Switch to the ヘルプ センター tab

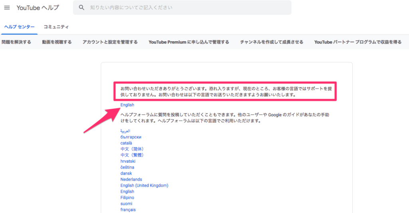coord(19,27)
